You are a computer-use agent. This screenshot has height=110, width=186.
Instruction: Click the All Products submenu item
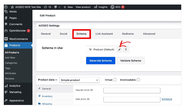click(12, 52)
